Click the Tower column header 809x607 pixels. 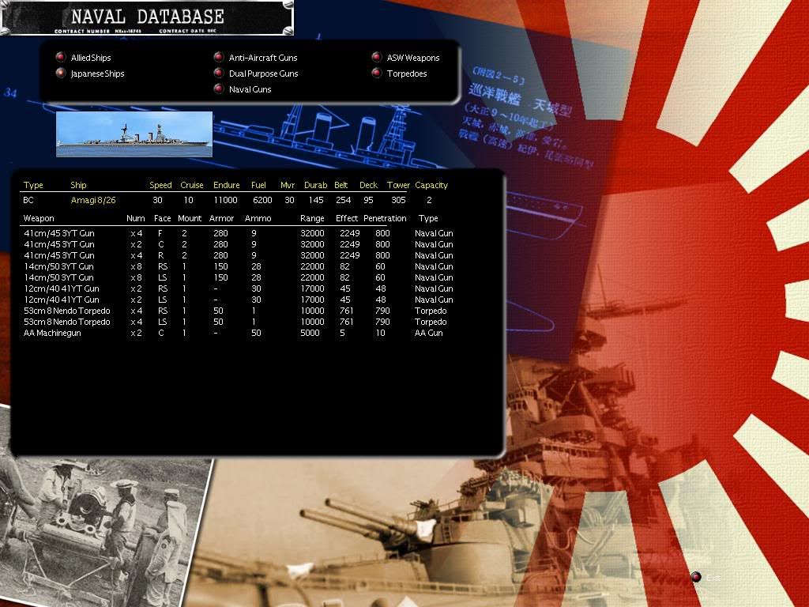pyautogui.click(x=398, y=185)
